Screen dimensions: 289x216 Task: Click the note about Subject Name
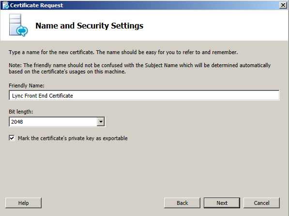click(140, 68)
